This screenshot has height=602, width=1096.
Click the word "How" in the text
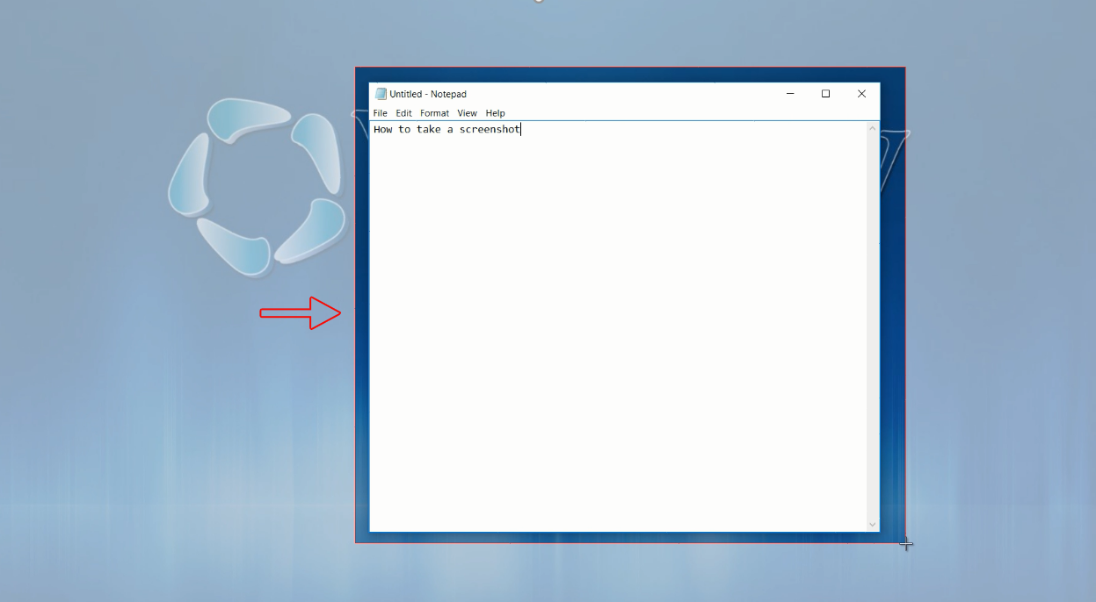pos(382,130)
